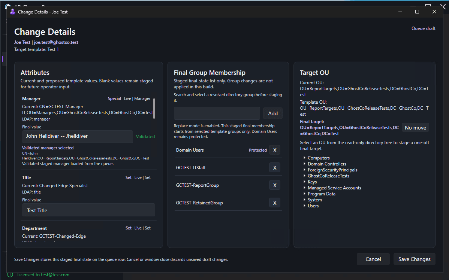Select the Keys tree label
449x280 pixels.
pos(312,182)
